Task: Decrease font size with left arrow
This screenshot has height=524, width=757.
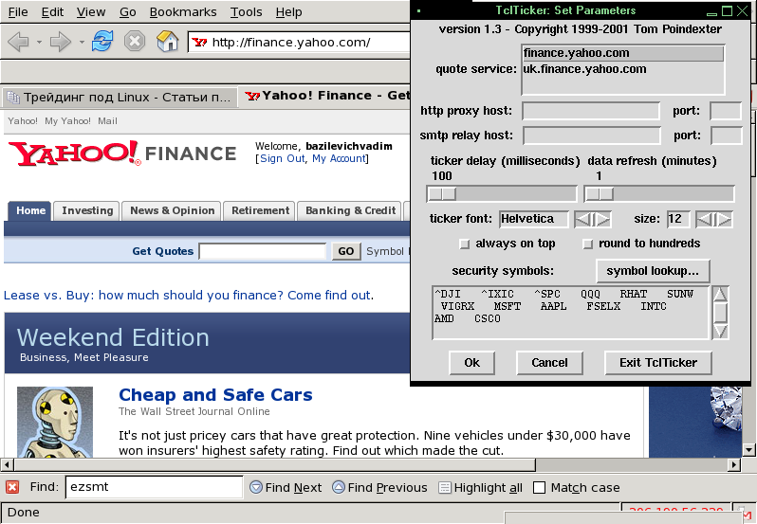Action: pyautogui.click(x=705, y=219)
